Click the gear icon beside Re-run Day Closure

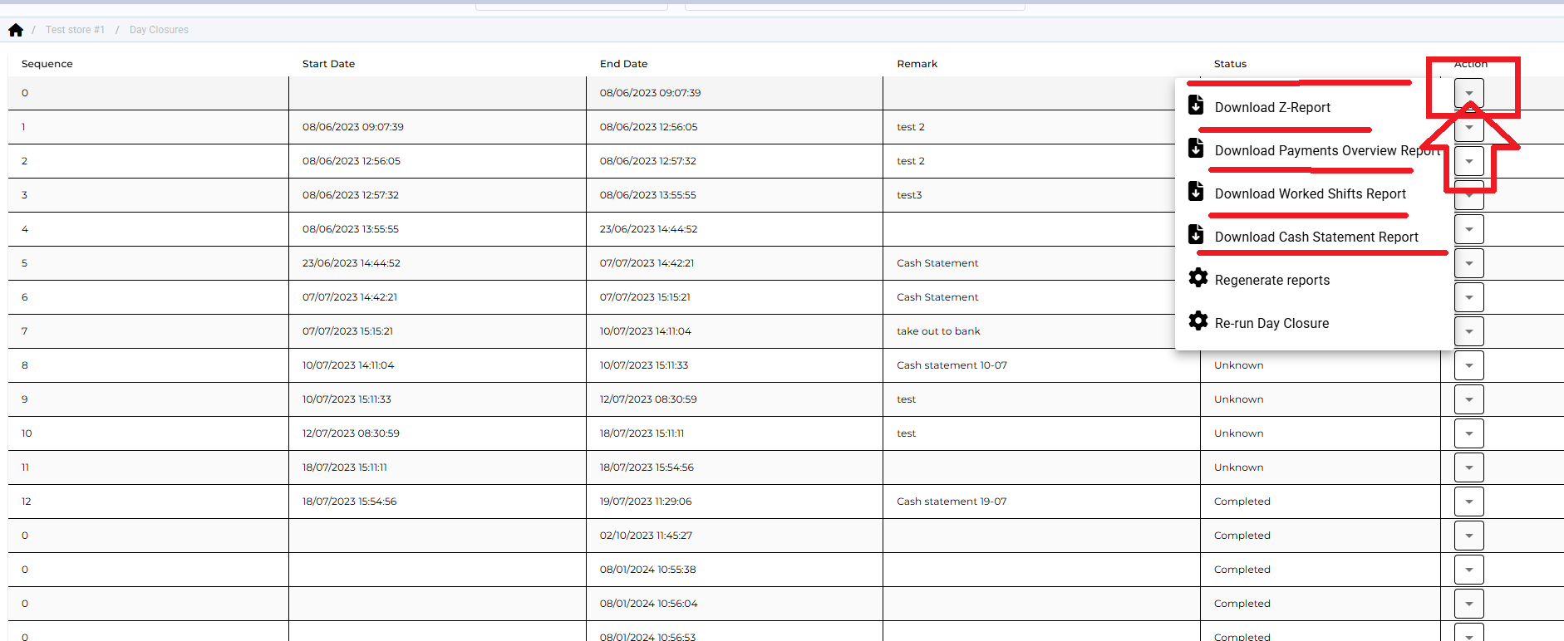pos(1198,321)
